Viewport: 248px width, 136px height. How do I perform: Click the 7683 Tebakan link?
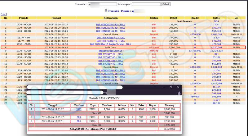[x=79, y=109]
